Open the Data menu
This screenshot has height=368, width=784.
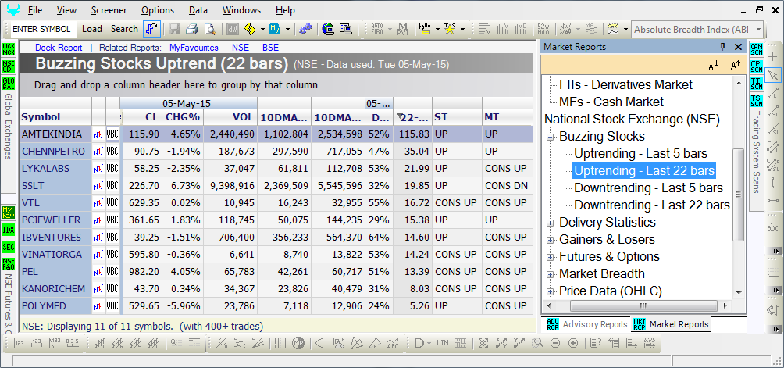198,10
